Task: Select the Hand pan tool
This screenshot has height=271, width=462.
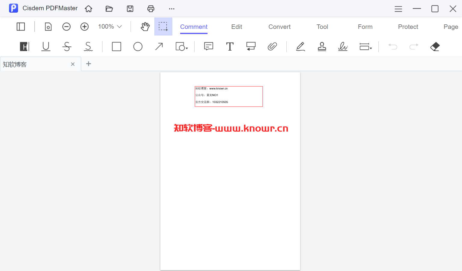Action: coord(145,26)
